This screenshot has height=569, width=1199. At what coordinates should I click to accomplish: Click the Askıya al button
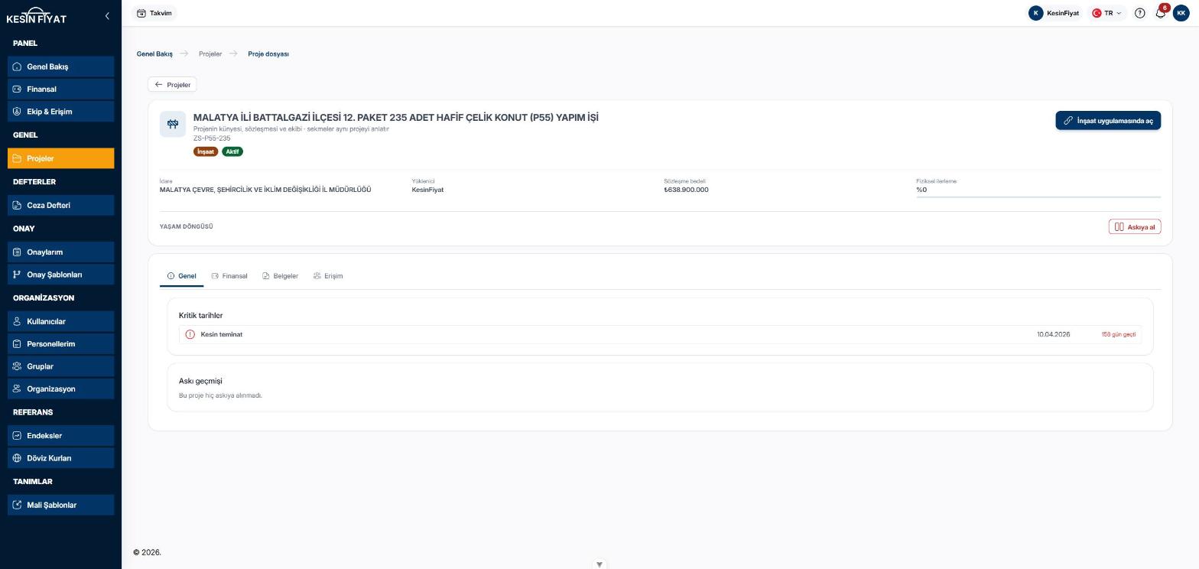(1135, 226)
